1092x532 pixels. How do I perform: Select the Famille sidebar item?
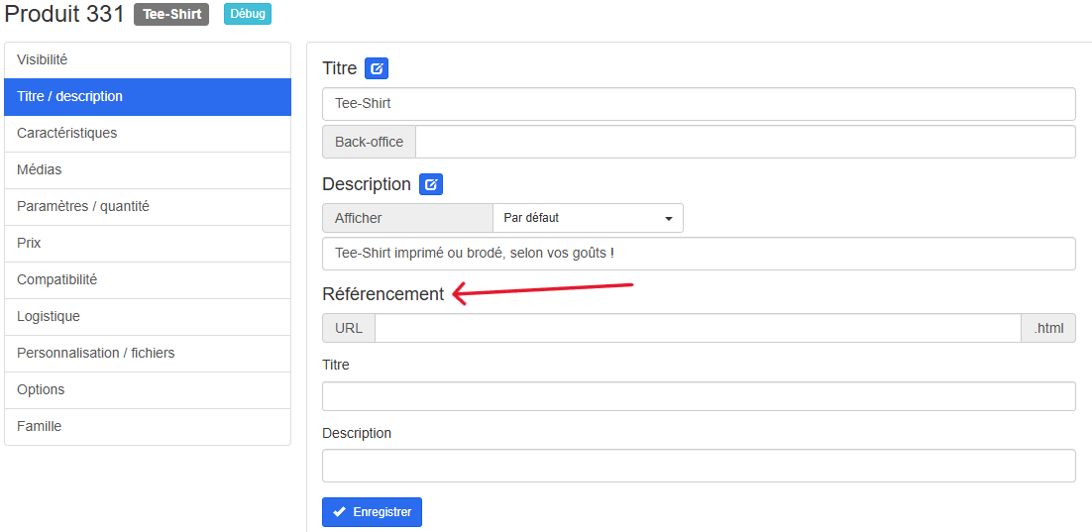pos(148,426)
